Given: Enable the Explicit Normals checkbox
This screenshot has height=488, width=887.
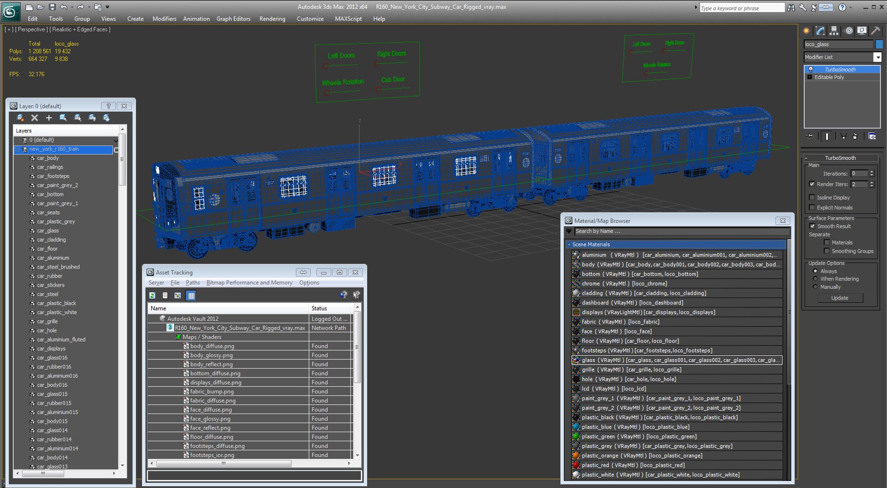Looking at the screenshot, I should click(812, 207).
